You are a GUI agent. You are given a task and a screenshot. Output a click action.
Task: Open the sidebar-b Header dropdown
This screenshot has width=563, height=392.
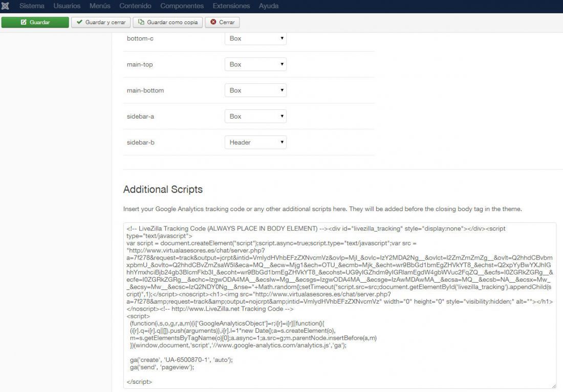(x=255, y=143)
